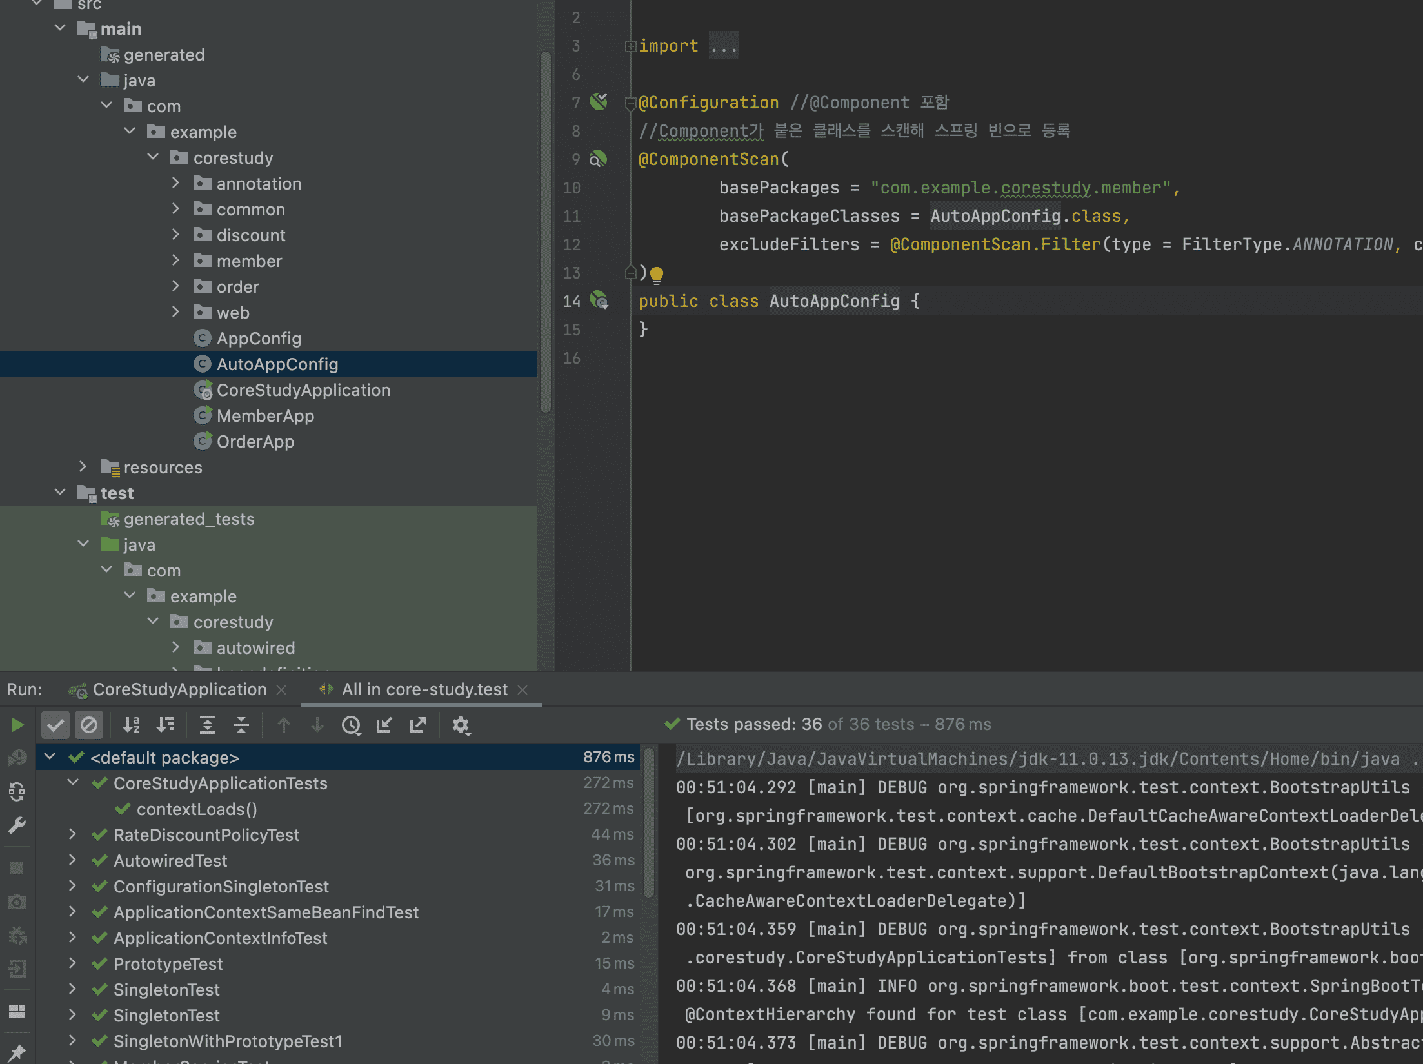Select All in core-study.test tab
Image resolution: width=1423 pixels, height=1064 pixels.
[424, 689]
